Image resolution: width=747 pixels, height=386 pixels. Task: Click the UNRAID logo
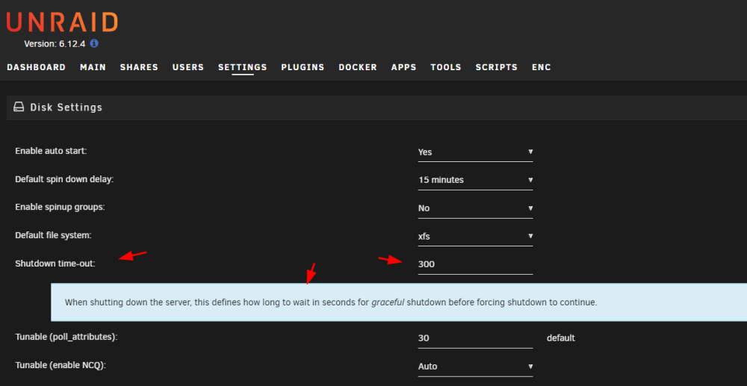(62, 22)
